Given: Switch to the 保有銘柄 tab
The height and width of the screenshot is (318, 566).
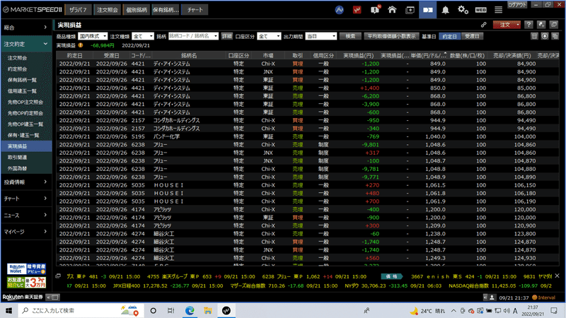Looking at the screenshot, I should point(166,10).
